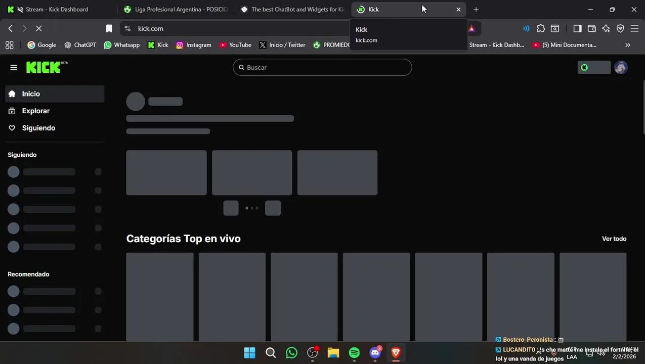Open File Explorer from the taskbar

tap(333, 352)
